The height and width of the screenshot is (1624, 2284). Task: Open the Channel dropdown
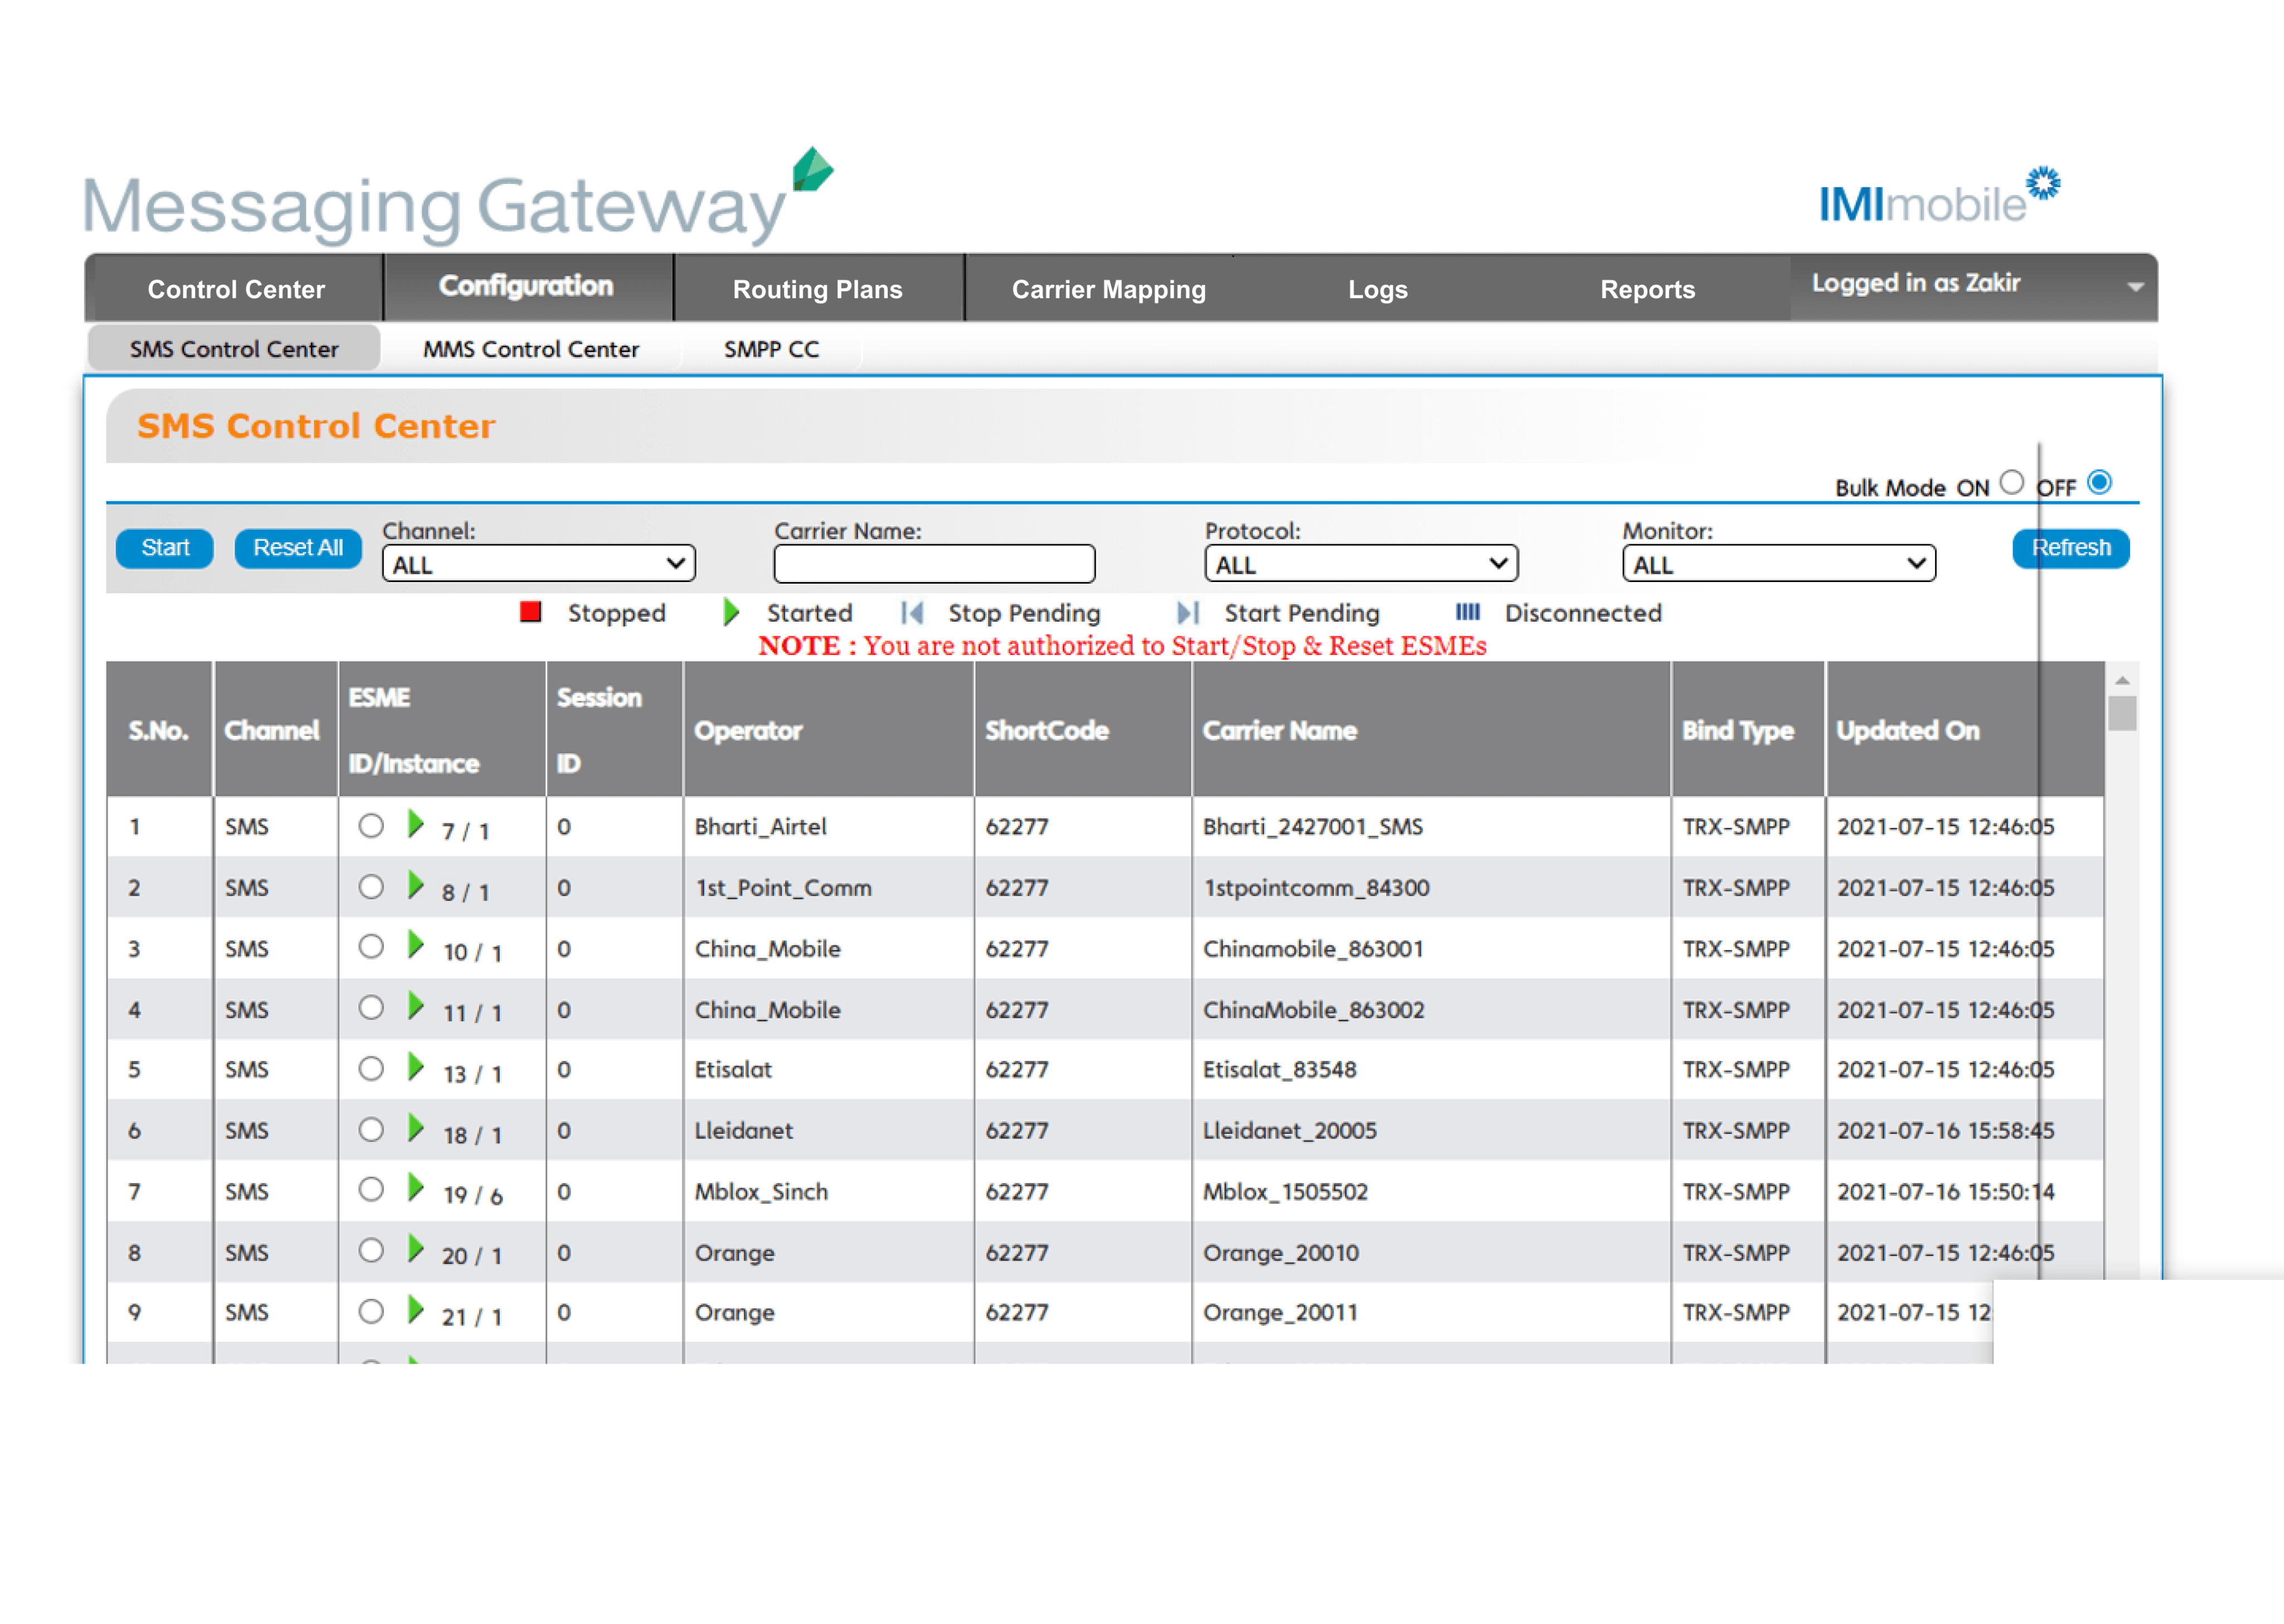[538, 564]
